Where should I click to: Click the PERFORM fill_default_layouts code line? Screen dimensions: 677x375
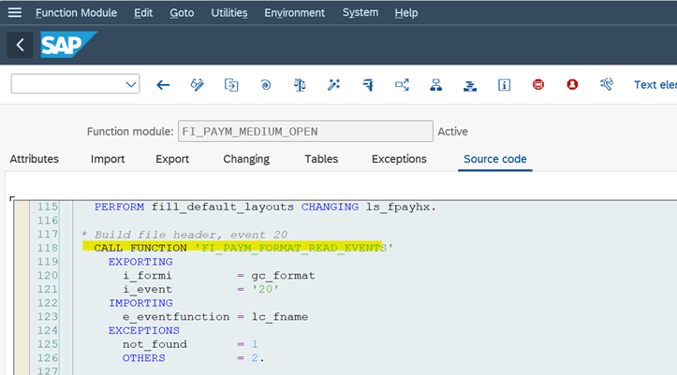click(x=265, y=207)
